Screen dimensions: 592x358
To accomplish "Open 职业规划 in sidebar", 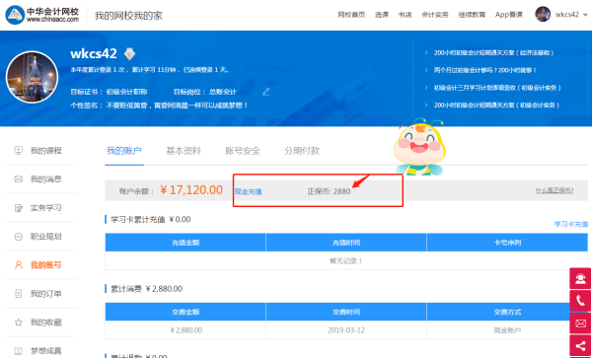I will [x=45, y=237].
